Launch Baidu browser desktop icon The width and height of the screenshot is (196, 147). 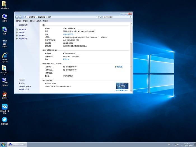click(4, 121)
